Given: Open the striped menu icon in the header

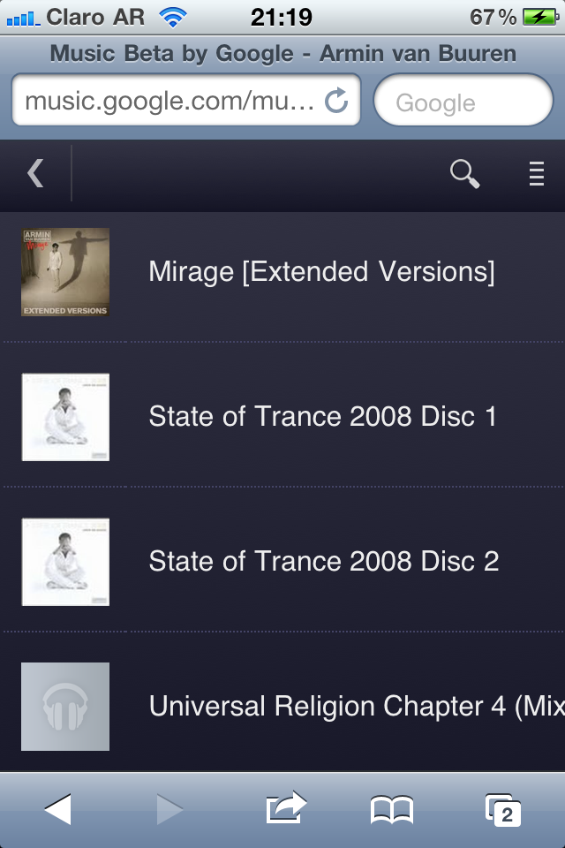Looking at the screenshot, I should click(537, 174).
